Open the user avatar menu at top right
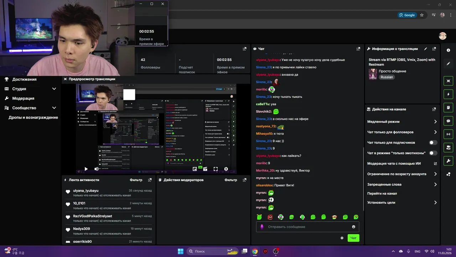 (x=442, y=36)
